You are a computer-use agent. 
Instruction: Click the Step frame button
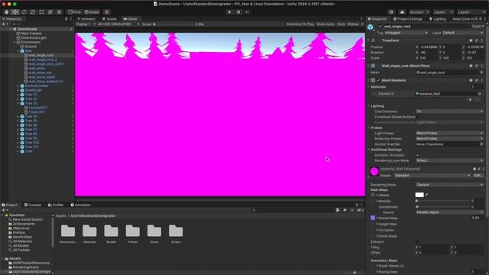(248, 12)
